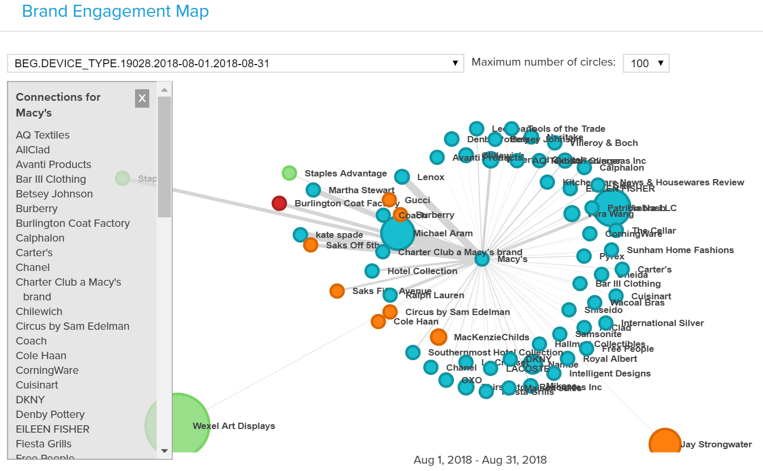Click the red Burlington Coat Factory node
763x471 pixels.
pos(279,203)
